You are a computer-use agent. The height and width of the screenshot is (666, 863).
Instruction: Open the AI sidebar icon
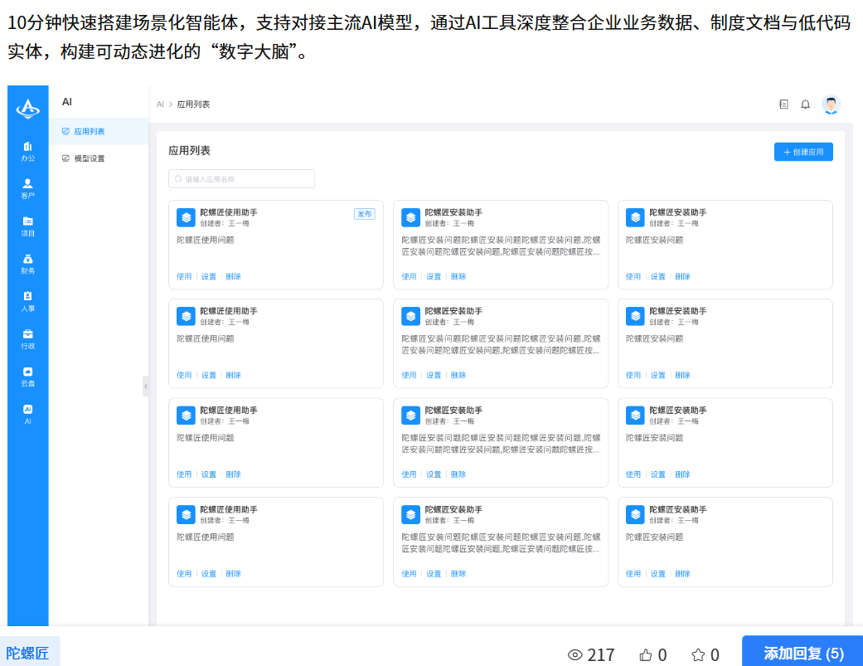pos(27,414)
